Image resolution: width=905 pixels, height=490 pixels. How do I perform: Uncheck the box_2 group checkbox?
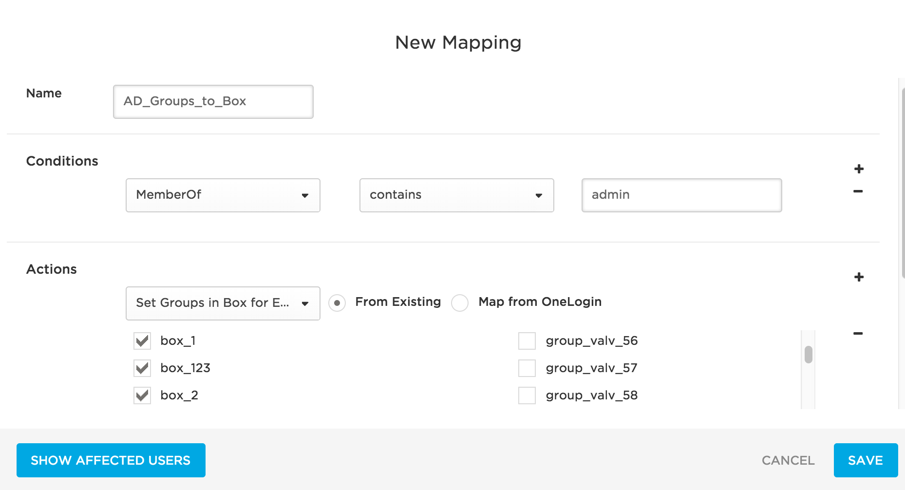[142, 396]
